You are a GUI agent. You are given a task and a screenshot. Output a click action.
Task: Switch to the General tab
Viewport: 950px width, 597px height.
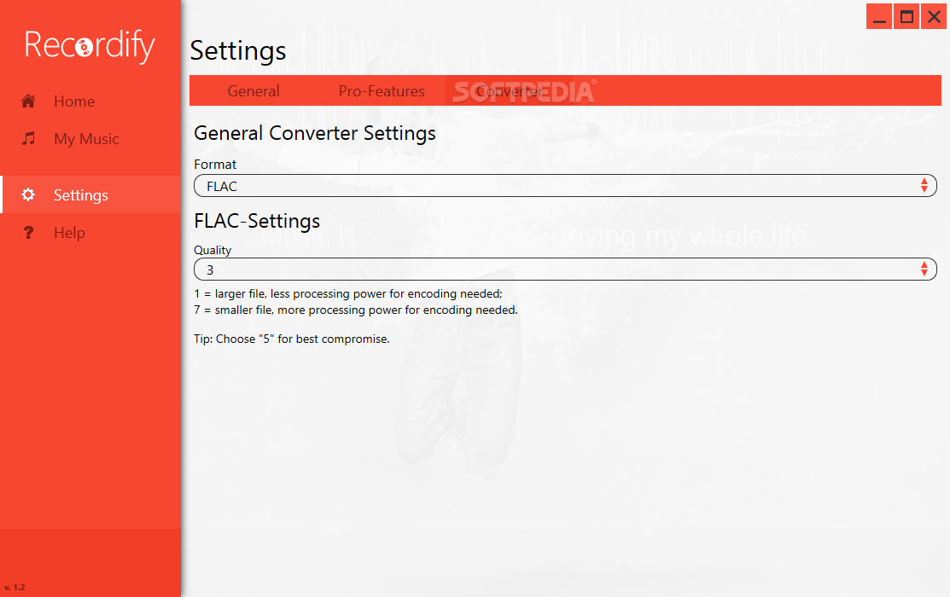[254, 90]
